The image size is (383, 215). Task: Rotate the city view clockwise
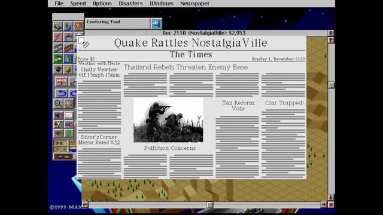click(73, 93)
